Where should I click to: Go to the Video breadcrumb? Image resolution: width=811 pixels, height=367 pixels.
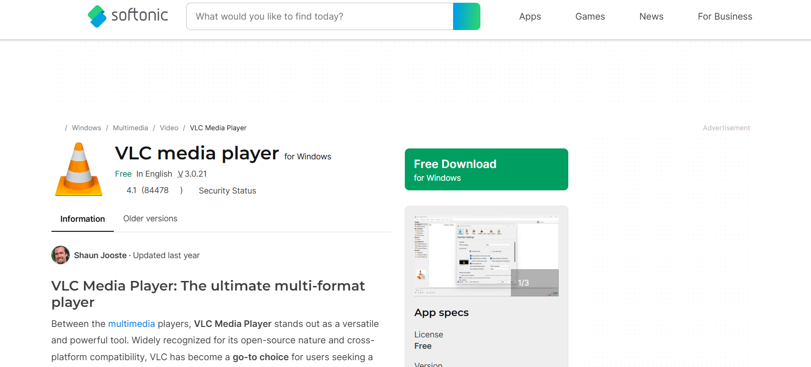(x=169, y=128)
